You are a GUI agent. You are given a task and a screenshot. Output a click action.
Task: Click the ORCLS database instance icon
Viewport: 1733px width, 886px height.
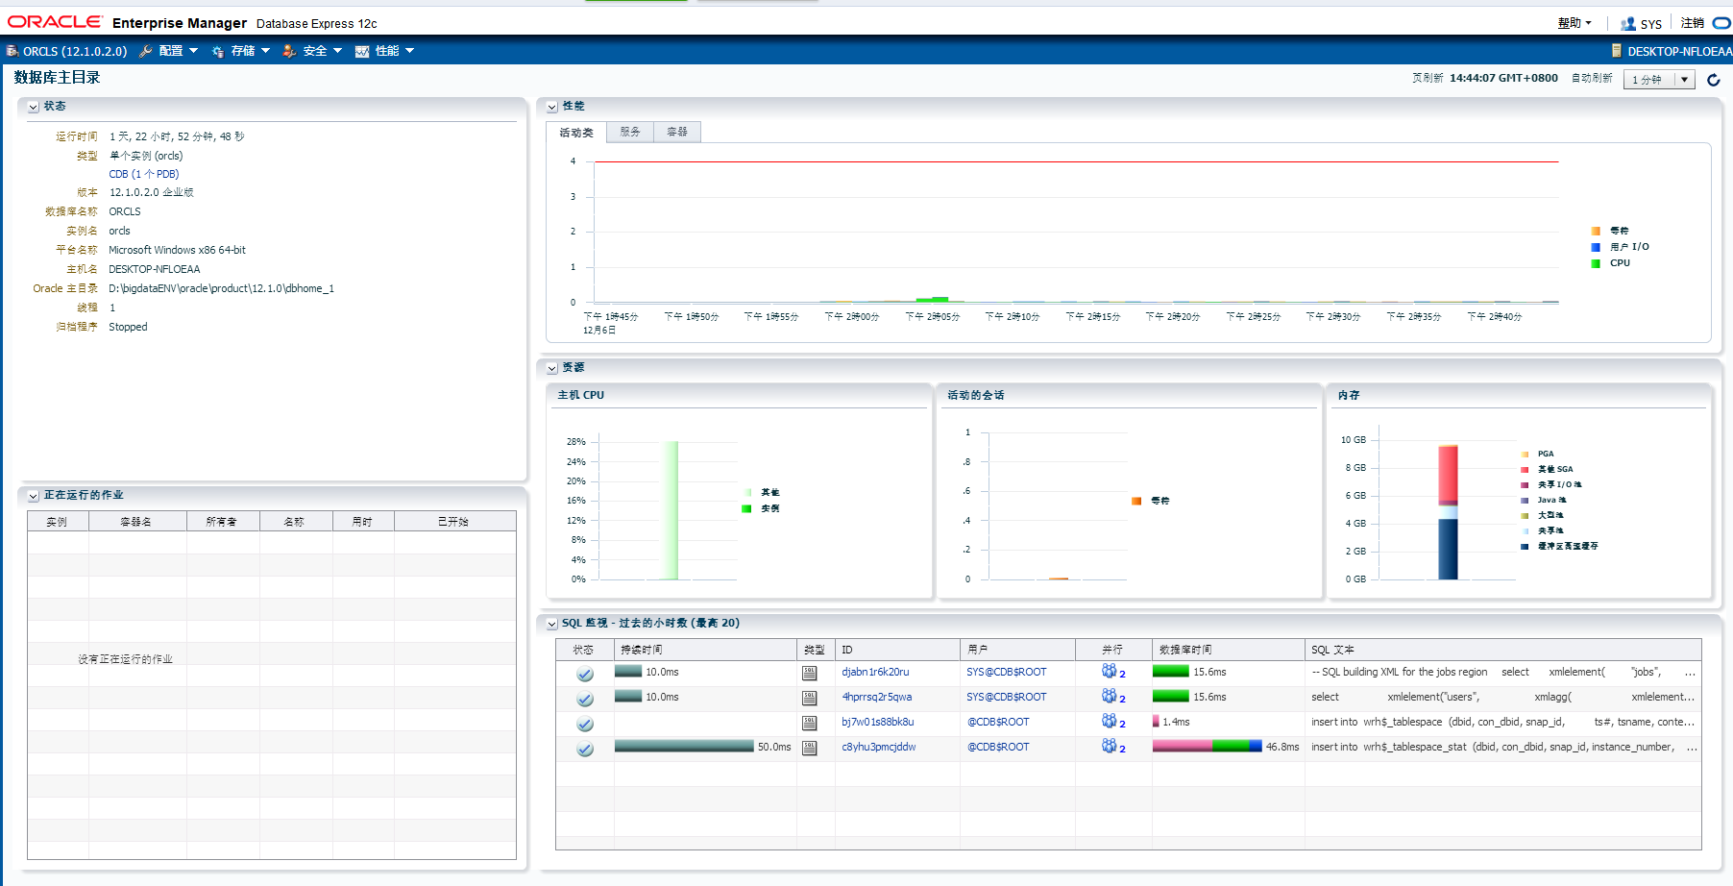pyautogui.click(x=12, y=50)
